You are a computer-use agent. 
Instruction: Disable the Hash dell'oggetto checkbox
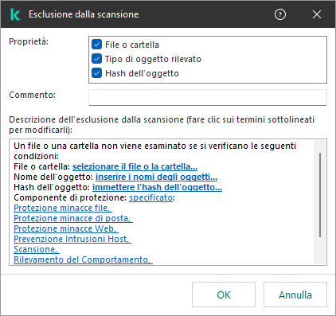pyautogui.click(x=96, y=73)
